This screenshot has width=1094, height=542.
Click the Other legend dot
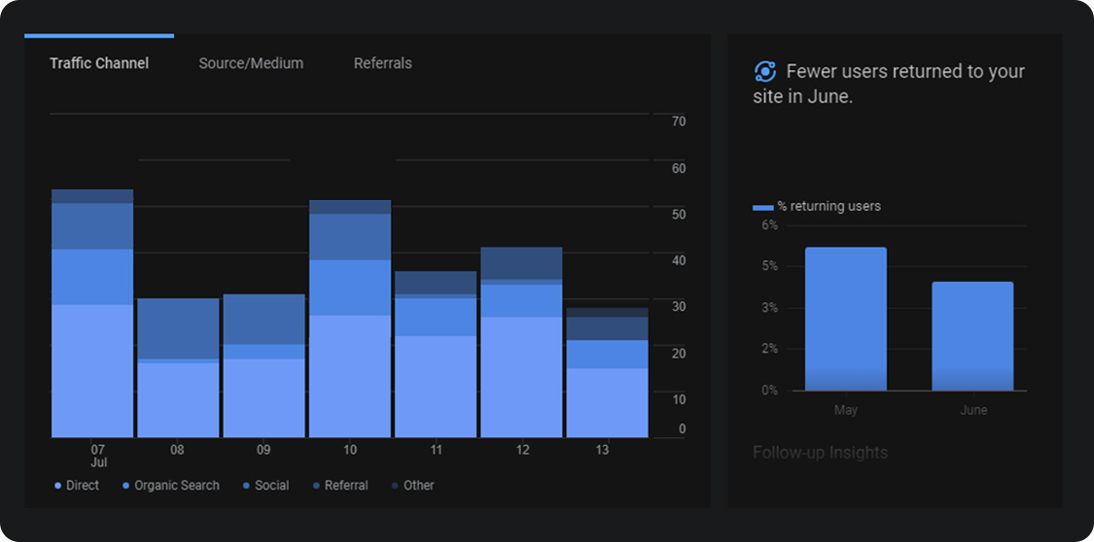tap(395, 486)
